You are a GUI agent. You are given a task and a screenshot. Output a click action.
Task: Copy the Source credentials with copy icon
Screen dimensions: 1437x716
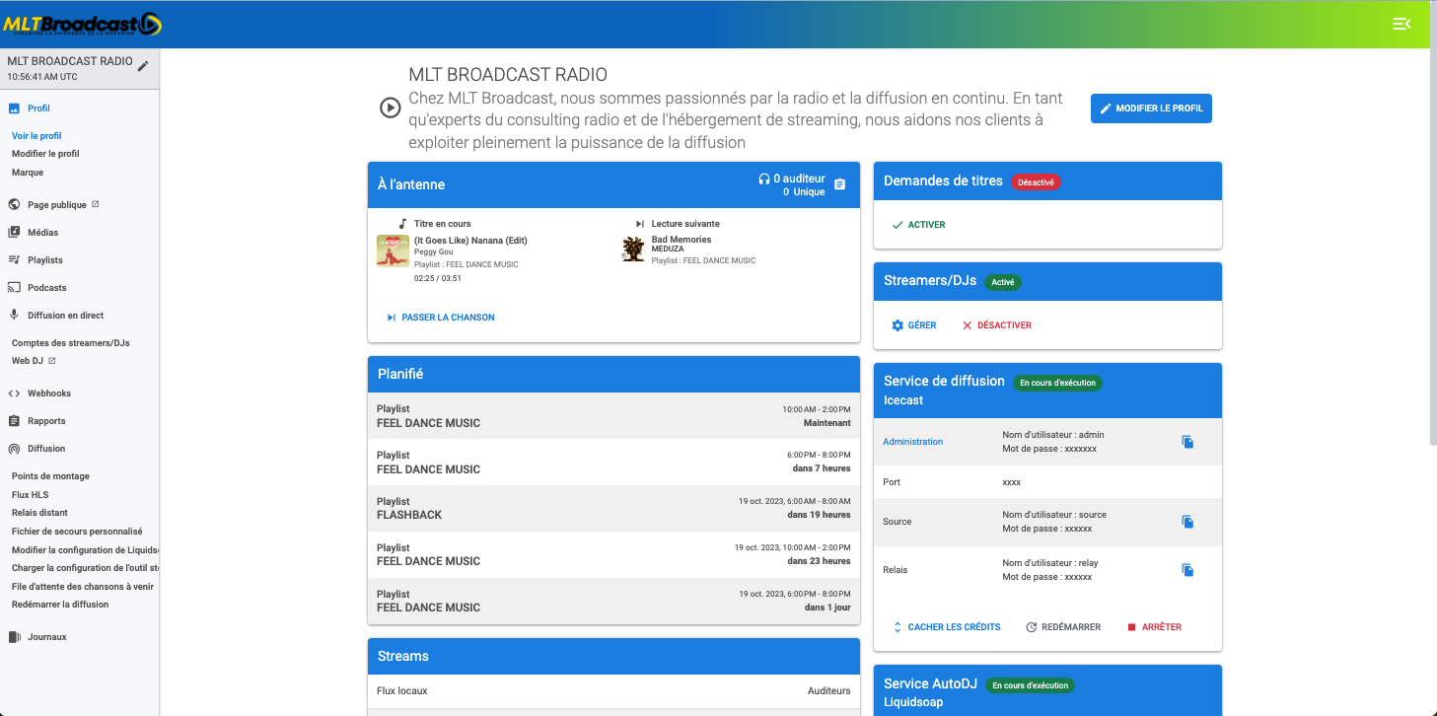1187,522
